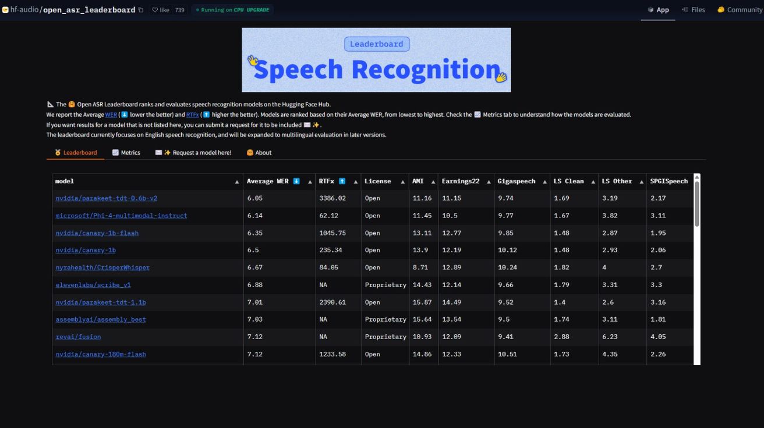The image size is (764, 428).
Task: Sort by Average WER column arrow
Action: click(x=309, y=182)
